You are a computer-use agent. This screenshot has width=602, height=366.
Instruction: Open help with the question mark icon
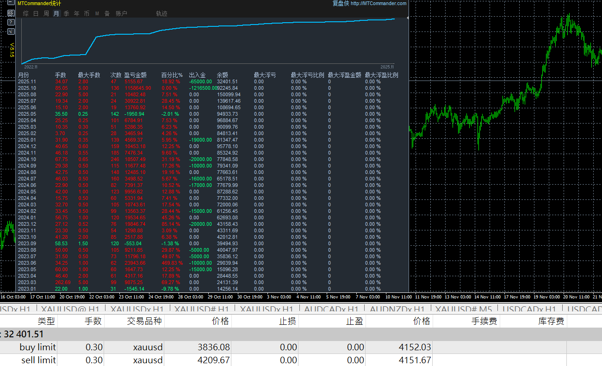pos(12,22)
